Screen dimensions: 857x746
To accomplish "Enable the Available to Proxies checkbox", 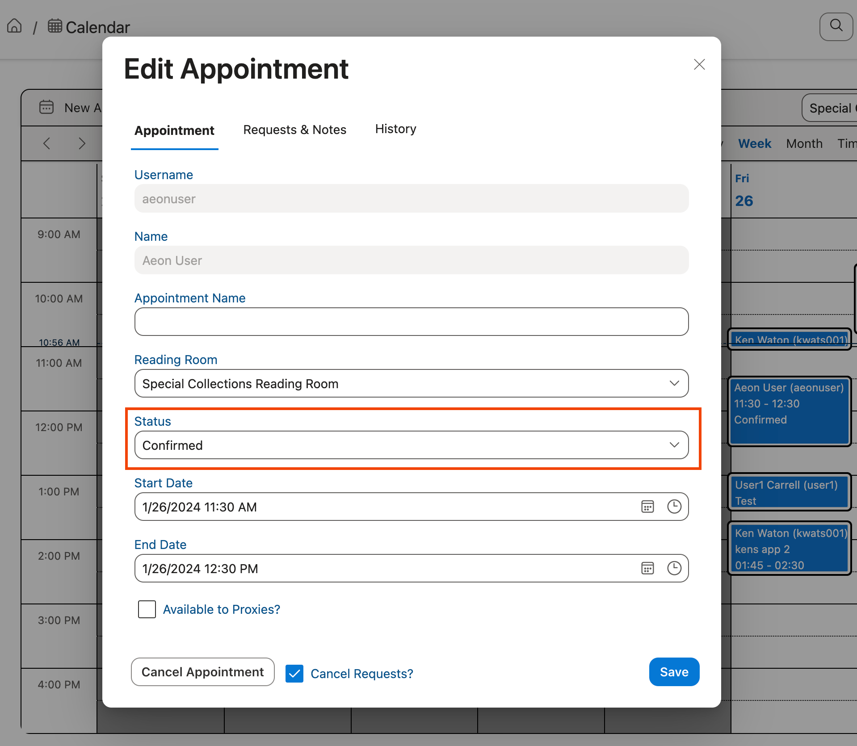I will [x=146, y=609].
